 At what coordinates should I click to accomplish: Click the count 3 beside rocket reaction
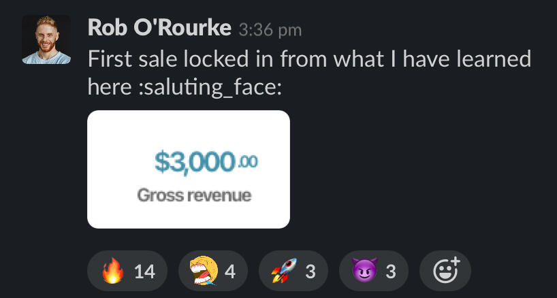(311, 272)
